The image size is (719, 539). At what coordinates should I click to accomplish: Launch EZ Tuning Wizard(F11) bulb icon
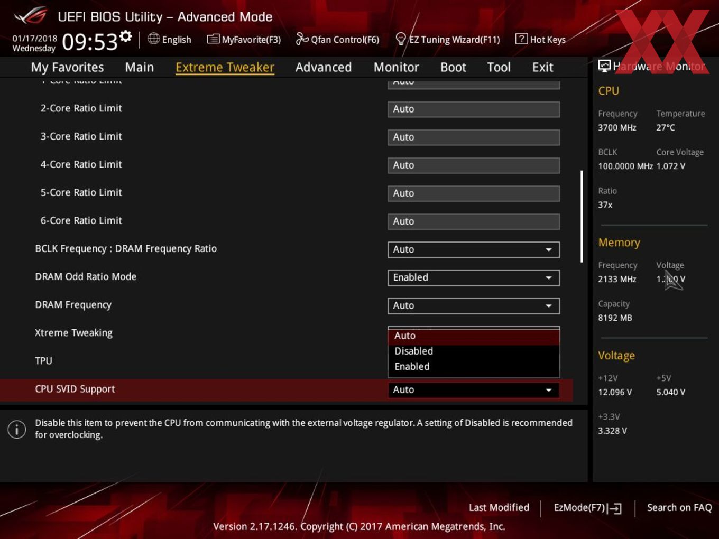(401, 39)
